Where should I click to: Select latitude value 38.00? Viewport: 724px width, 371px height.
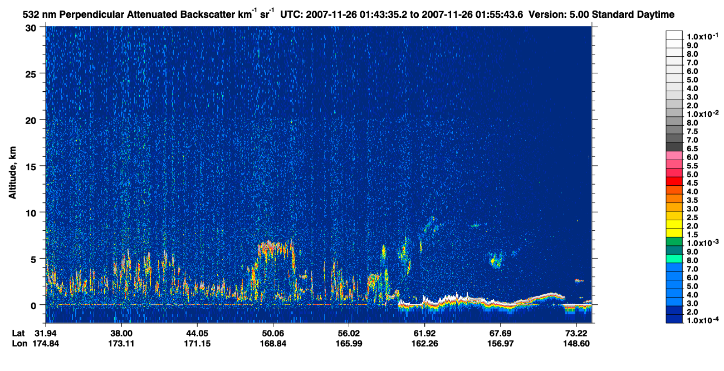click(x=121, y=333)
